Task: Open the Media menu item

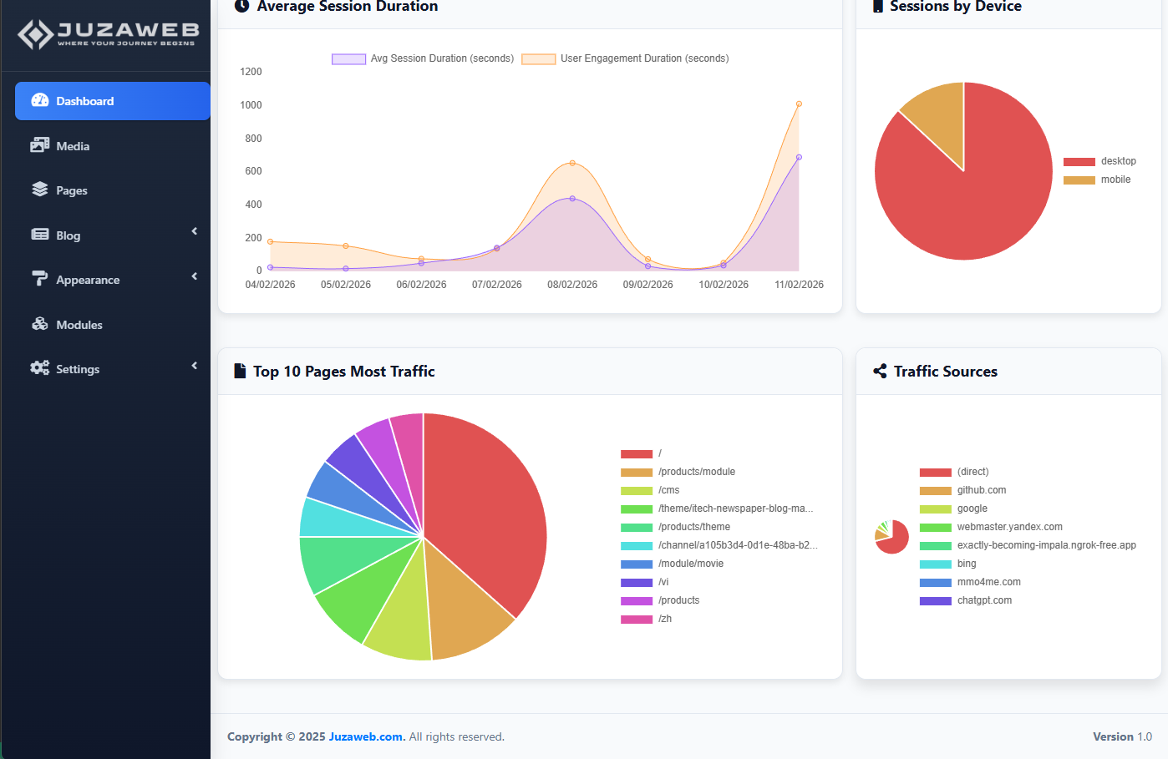Action: tap(73, 146)
